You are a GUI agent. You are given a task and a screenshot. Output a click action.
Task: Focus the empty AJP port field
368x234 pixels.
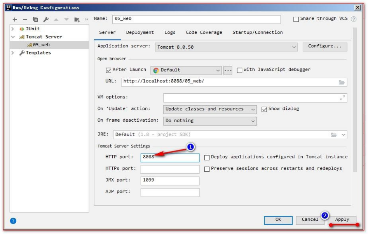pyautogui.click(x=170, y=192)
